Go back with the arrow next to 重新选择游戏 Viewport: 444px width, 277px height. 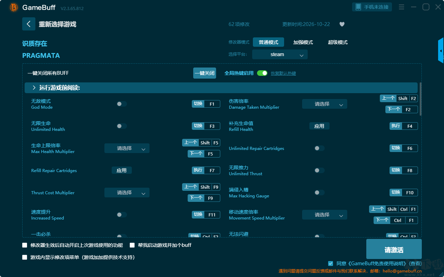tap(29, 24)
